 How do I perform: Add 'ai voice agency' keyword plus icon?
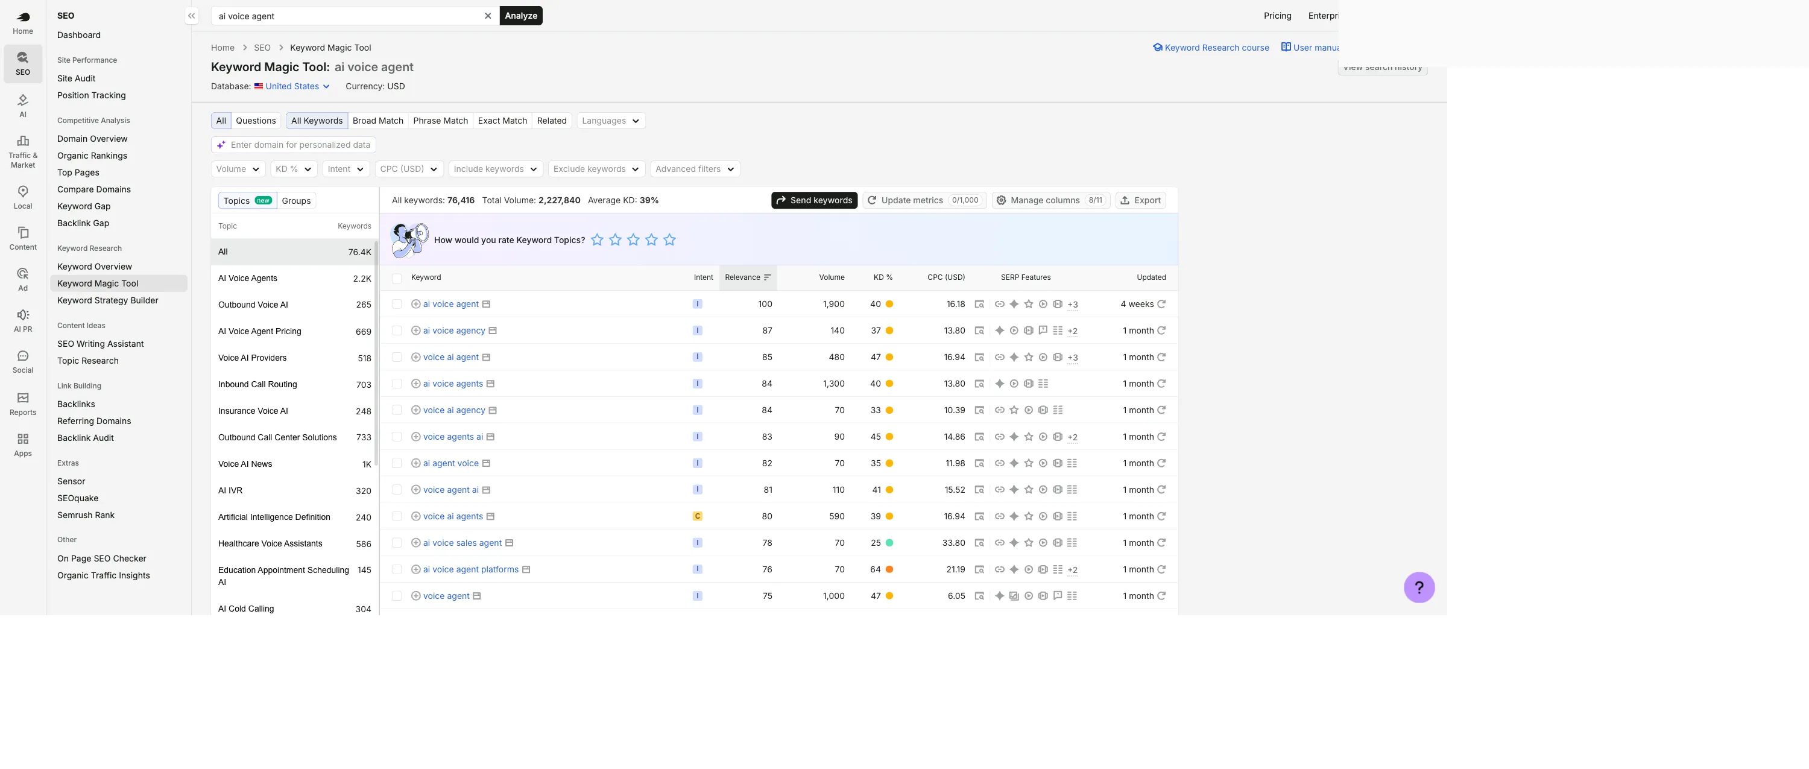[415, 331]
